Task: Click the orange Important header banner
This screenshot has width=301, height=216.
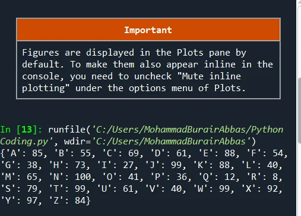Action: (x=148, y=30)
